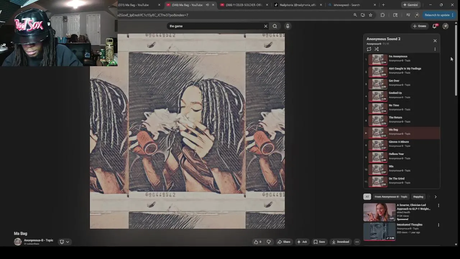460x259 pixels.
Task: Dislike the Ma Bag video
Action: pyautogui.click(x=269, y=242)
